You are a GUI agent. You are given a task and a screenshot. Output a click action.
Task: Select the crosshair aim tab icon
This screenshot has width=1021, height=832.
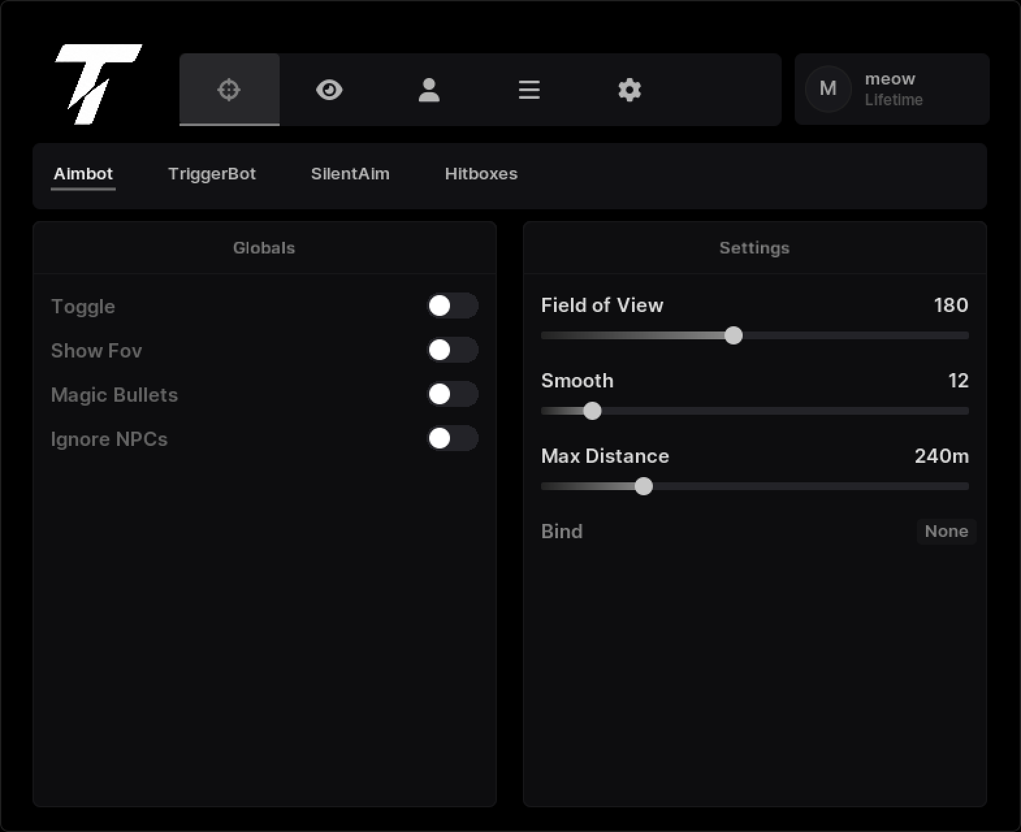tap(229, 89)
